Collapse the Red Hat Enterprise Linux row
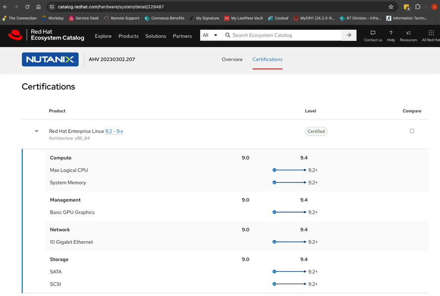 (37, 131)
